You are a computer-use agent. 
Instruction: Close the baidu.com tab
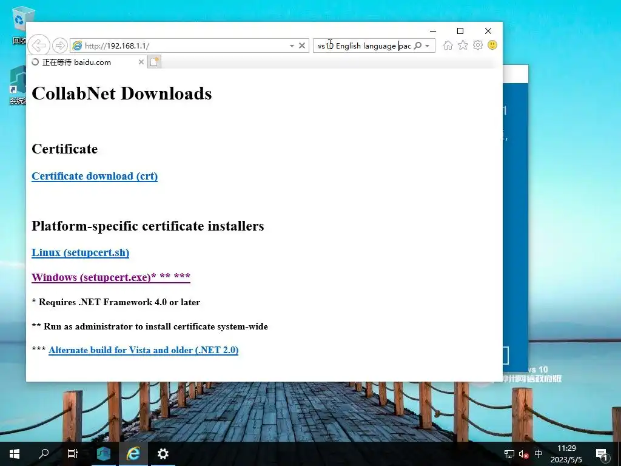(x=141, y=62)
